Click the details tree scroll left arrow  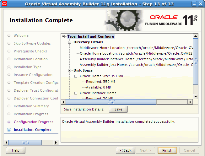point(63,102)
